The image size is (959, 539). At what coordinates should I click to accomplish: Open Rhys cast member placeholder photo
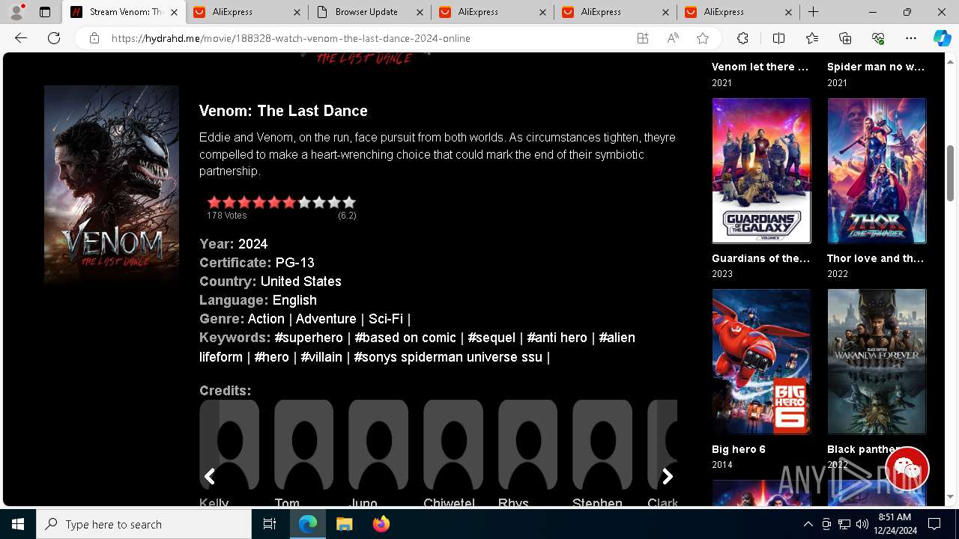pyautogui.click(x=527, y=445)
